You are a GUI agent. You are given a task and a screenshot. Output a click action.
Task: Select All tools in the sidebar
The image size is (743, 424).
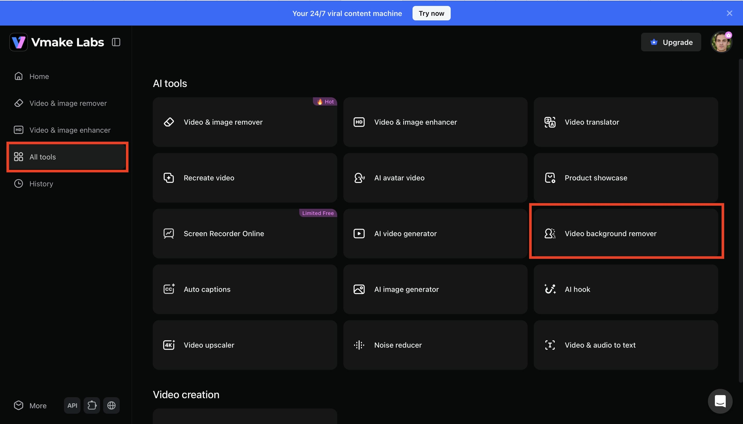[x=67, y=157]
